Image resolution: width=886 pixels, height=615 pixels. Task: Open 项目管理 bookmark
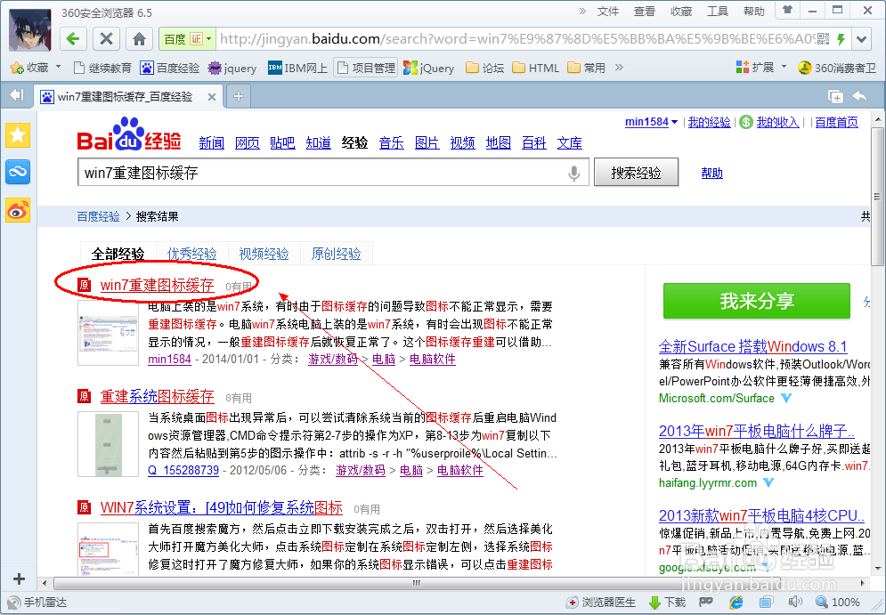pyautogui.click(x=366, y=69)
